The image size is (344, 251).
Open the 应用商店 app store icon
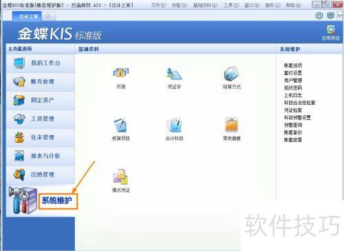(x=331, y=33)
